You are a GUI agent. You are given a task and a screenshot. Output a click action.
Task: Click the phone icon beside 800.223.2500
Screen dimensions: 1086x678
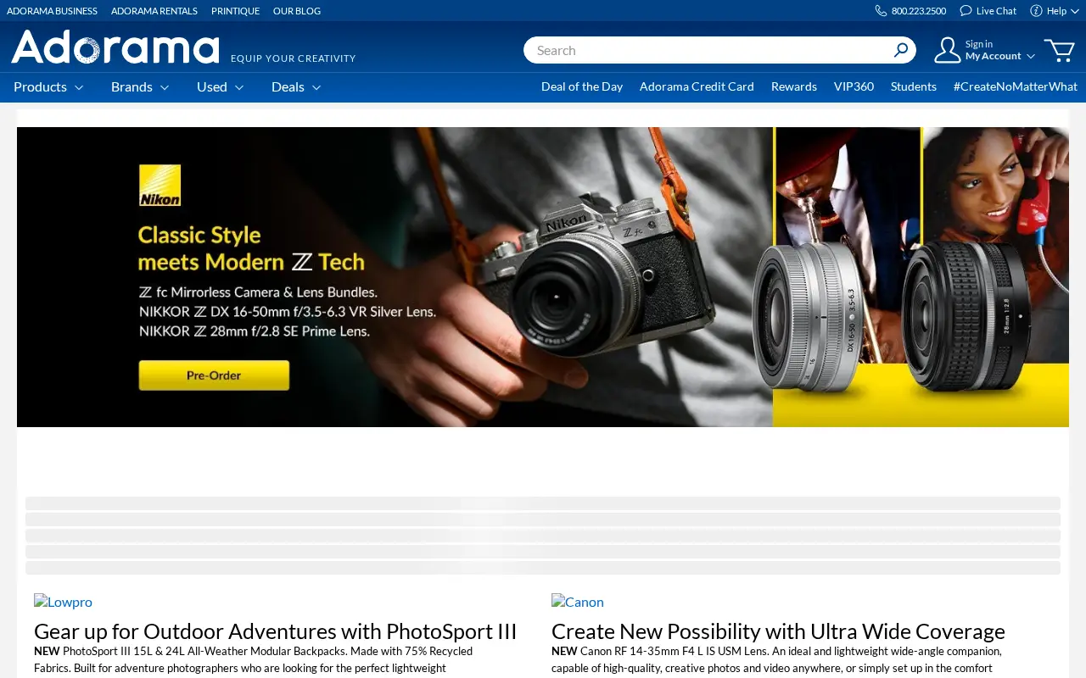881,11
